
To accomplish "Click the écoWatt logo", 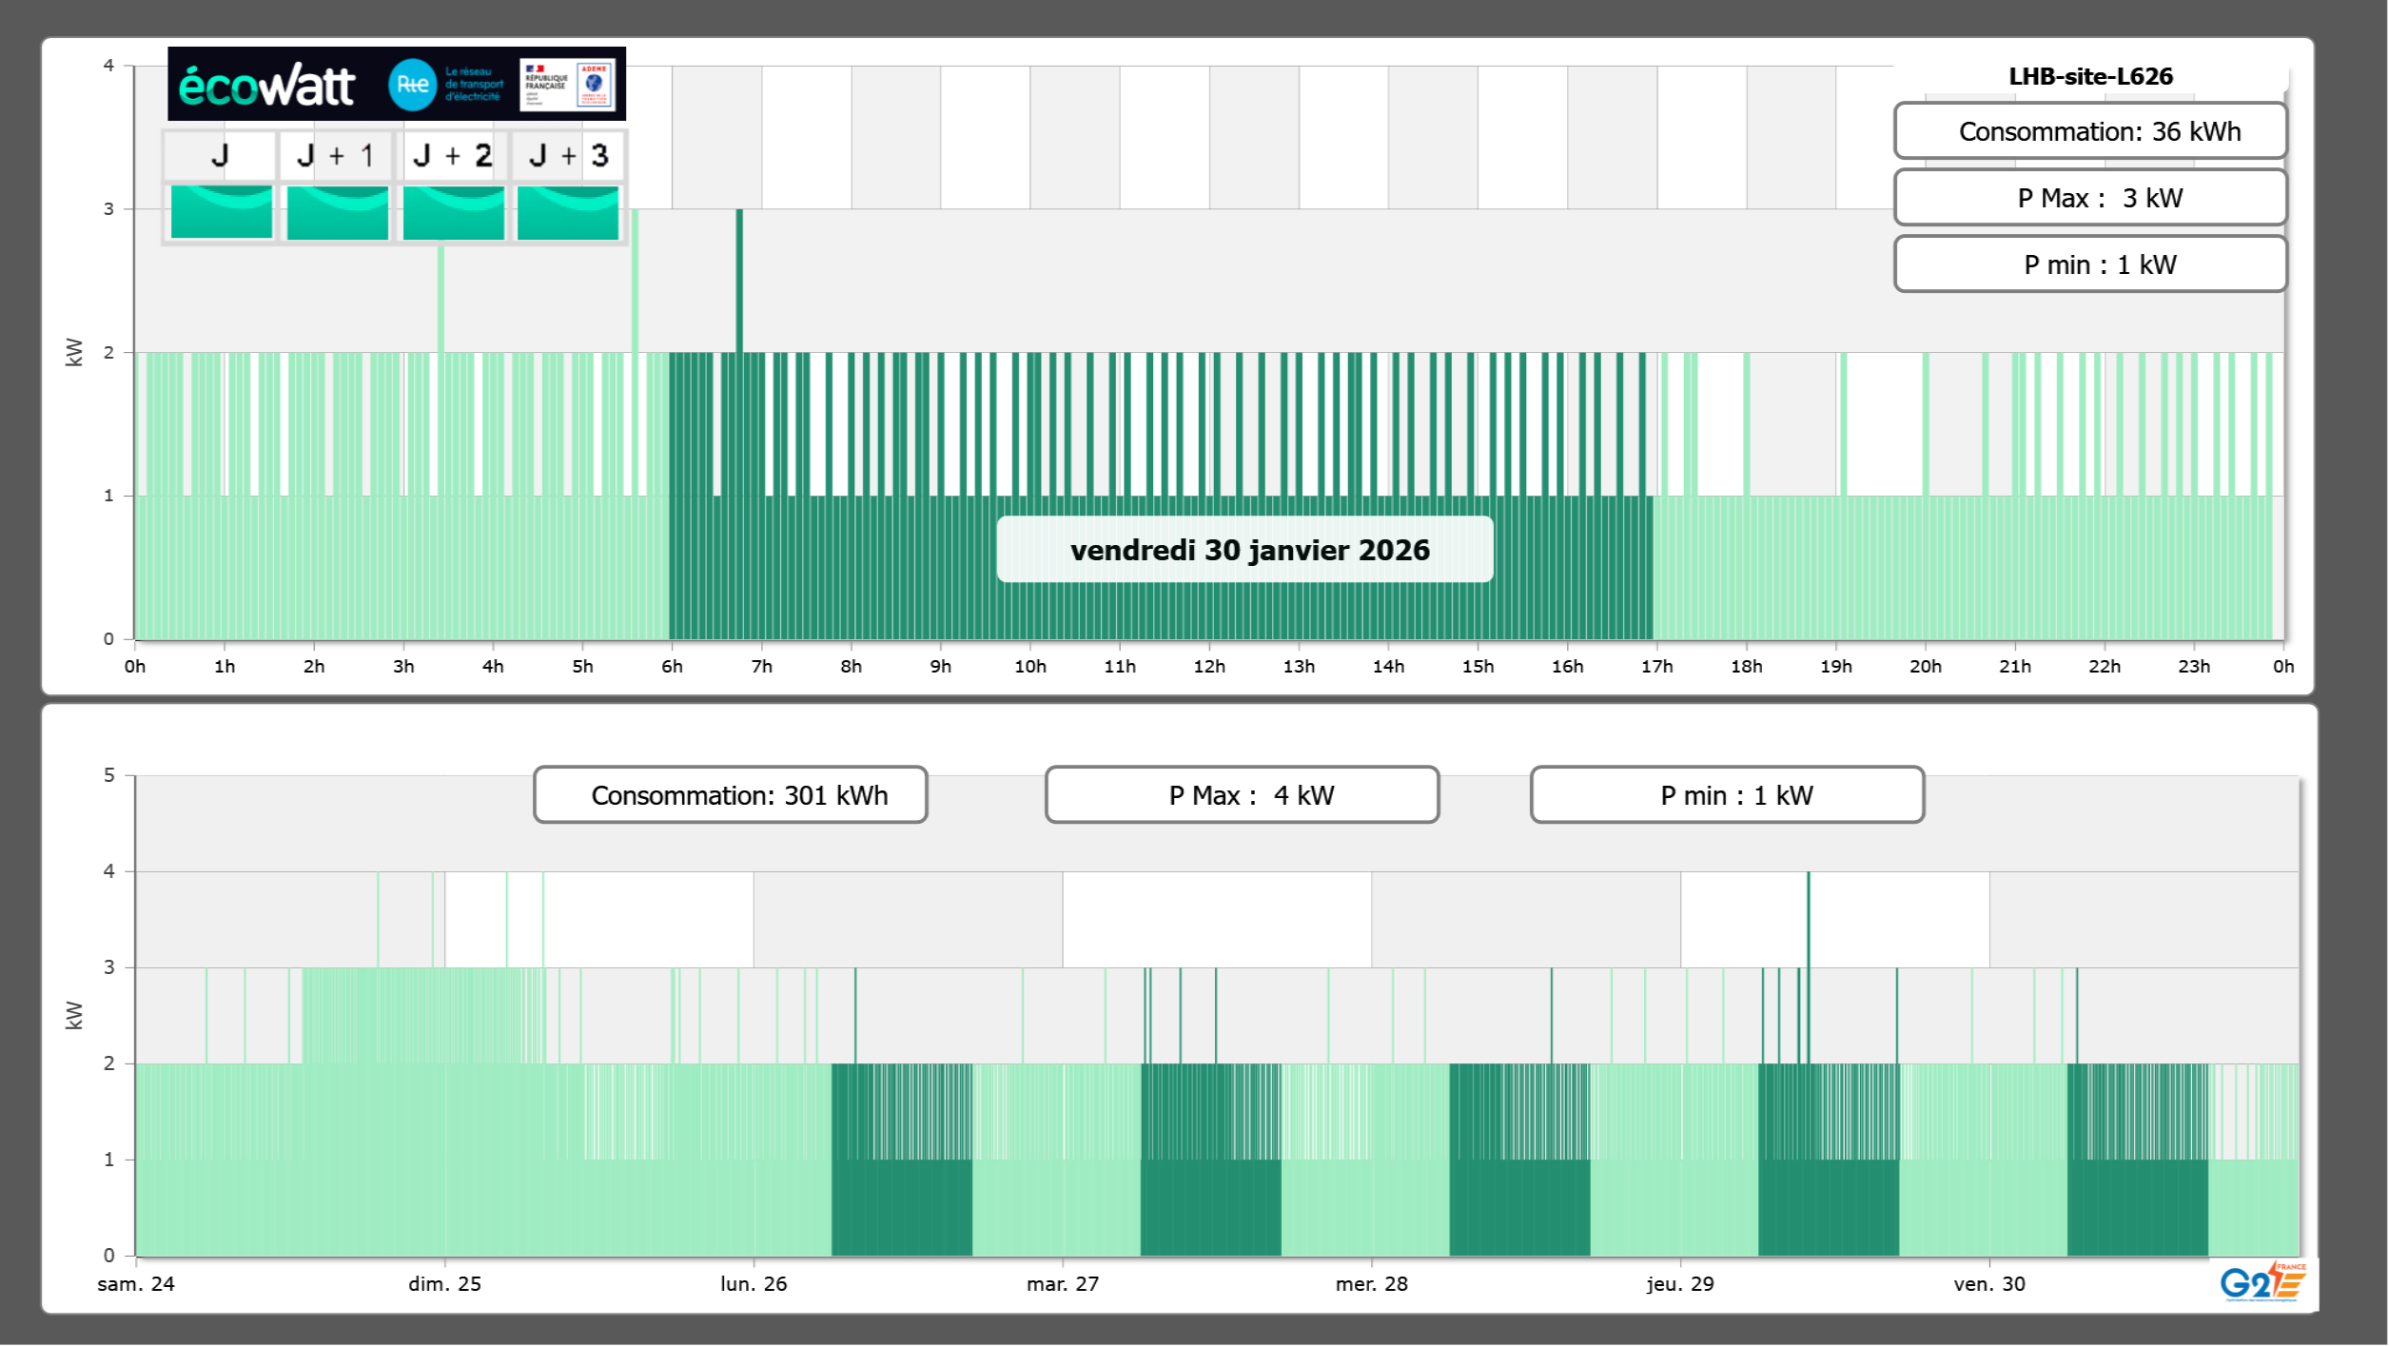I will [266, 86].
